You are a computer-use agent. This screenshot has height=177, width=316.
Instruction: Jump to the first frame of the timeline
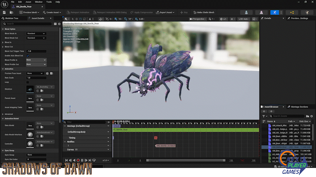point(66,160)
